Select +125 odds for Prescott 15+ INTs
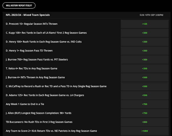 pyautogui.click(x=145, y=24)
